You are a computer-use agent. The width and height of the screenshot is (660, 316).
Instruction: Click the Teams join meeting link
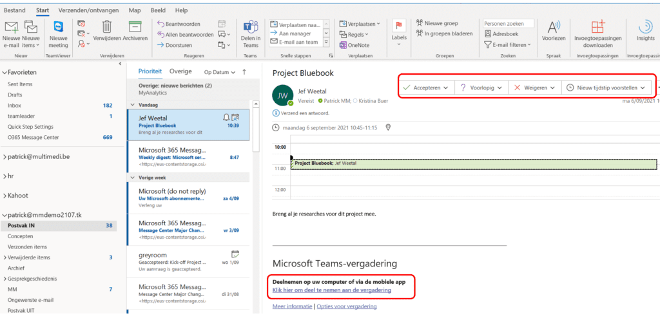pos(332,290)
